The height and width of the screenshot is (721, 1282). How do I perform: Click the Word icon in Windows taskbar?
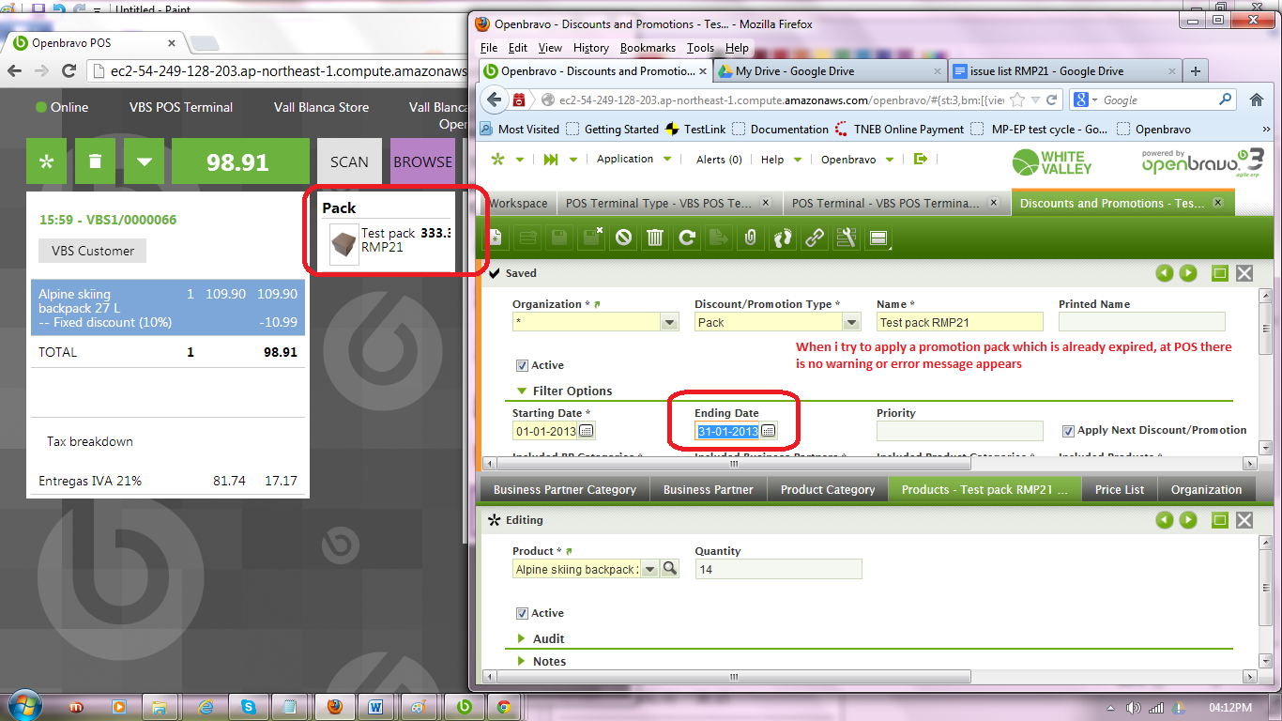click(x=376, y=706)
